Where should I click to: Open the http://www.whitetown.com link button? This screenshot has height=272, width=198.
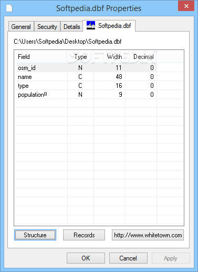coord(148,235)
